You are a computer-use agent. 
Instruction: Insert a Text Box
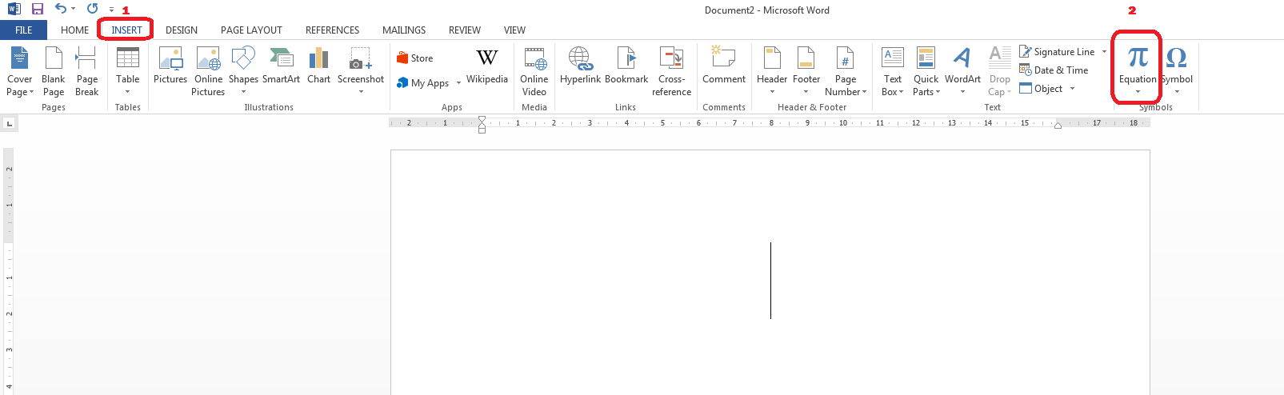[893, 71]
